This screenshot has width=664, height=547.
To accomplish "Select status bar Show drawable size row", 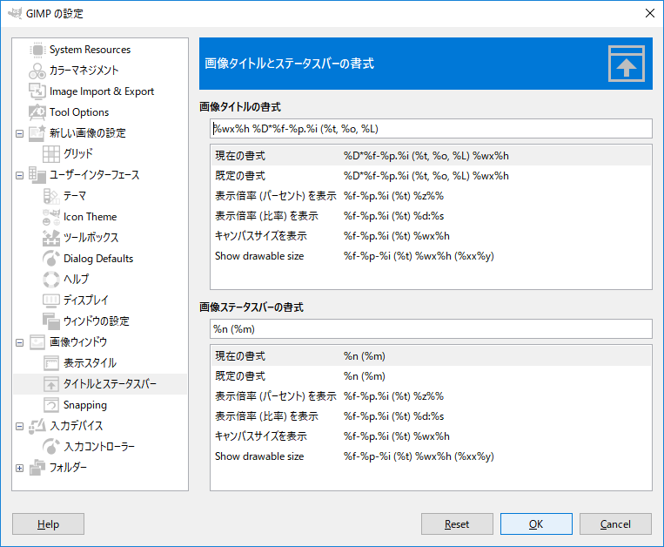I will point(431,456).
